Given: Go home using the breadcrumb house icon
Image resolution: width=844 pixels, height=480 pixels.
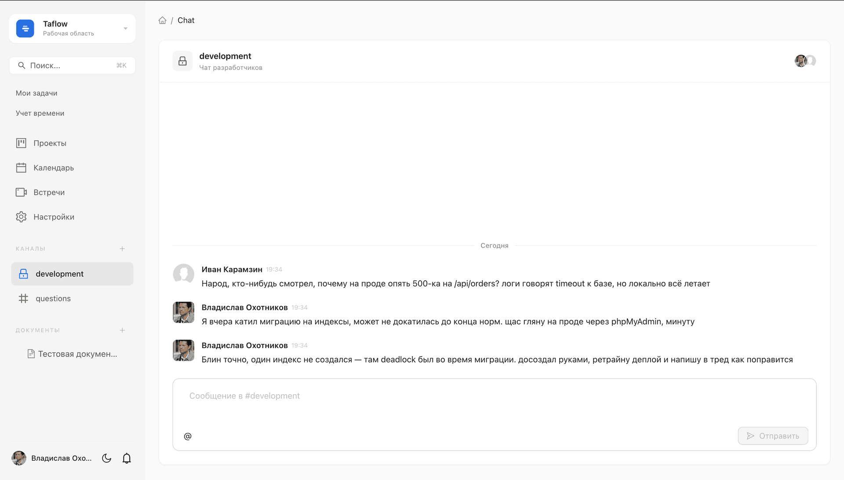Looking at the screenshot, I should (x=163, y=20).
